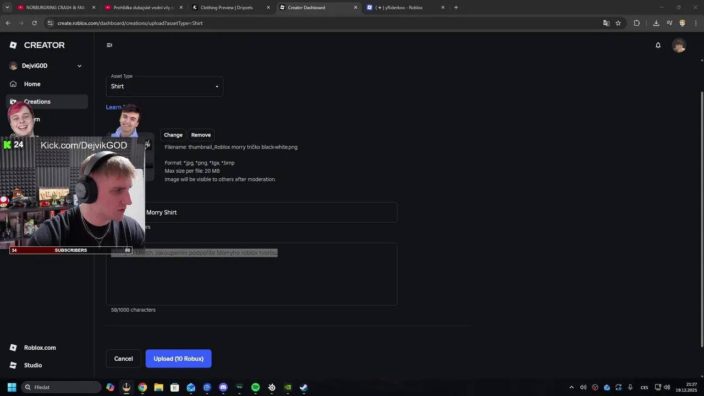This screenshot has height=396, width=704.
Task: Open Roblox.com link in the sidebar
Action: (x=40, y=348)
